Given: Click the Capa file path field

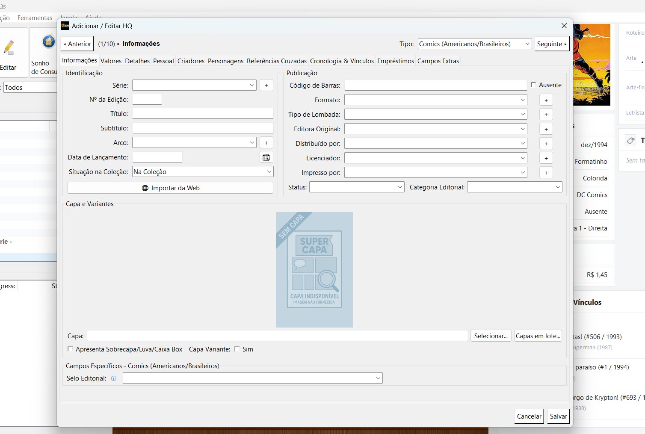Looking at the screenshot, I should pos(278,336).
